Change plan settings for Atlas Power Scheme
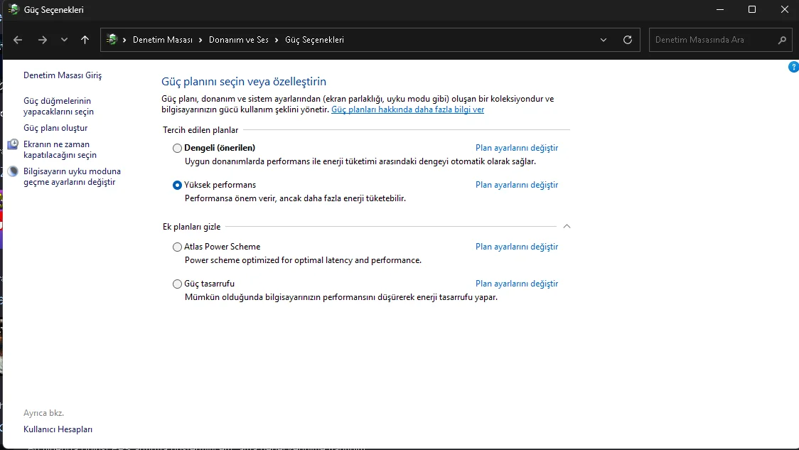Image resolution: width=799 pixels, height=450 pixels. pyautogui.click(x=517, y=247)
